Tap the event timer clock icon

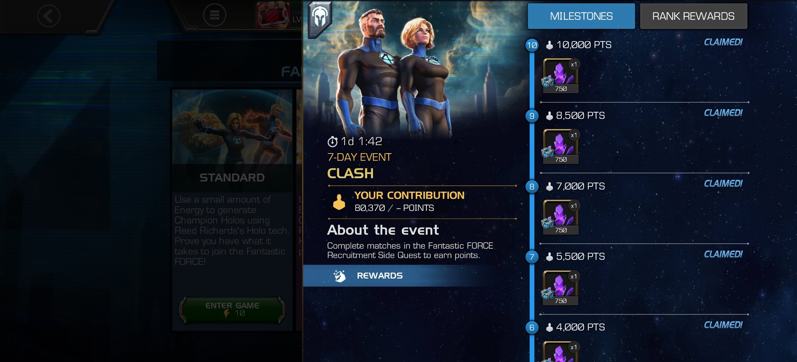pyautogui.click(x=332, y=142)
